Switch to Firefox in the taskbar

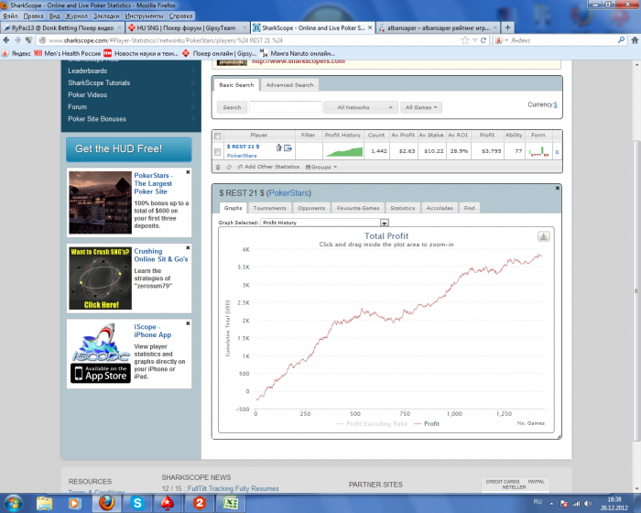[x=106, y=503]
